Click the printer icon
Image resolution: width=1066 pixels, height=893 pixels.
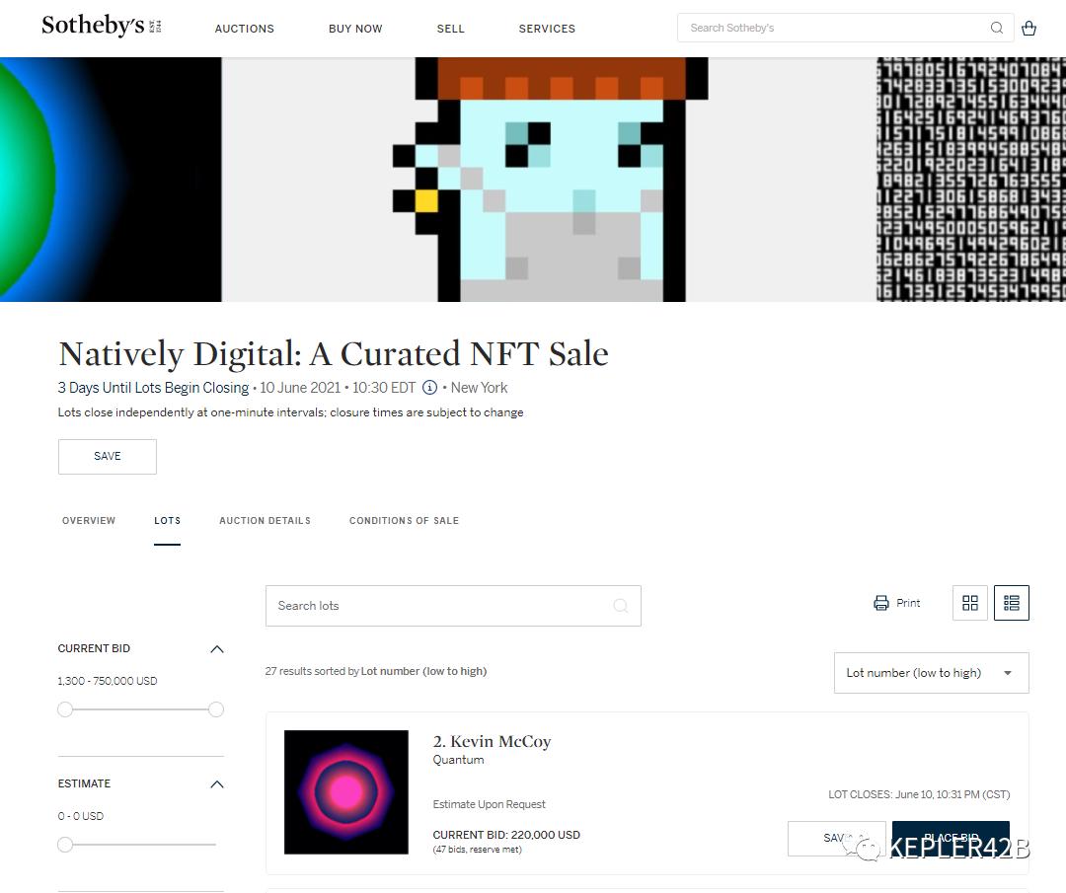pyautogui.click(x=881, y=603)
